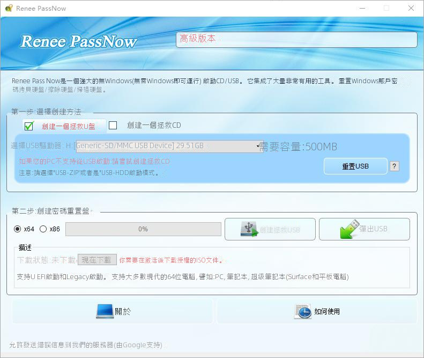Image resolution: width=424 pixels, height=358 pixels.
Task: Minimize the Renee PassNow window
Action: [x=362, y=8]
